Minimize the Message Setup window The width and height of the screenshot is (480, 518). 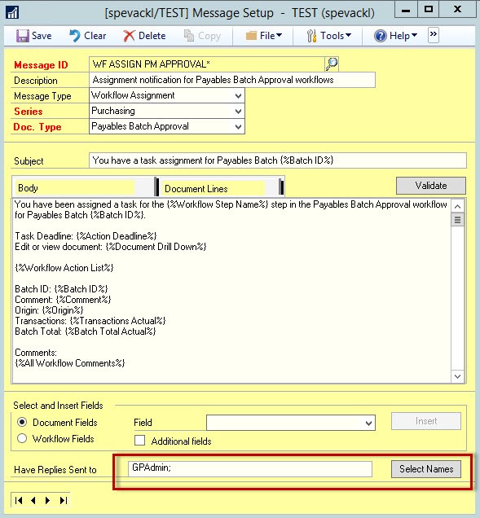[406, 10]
